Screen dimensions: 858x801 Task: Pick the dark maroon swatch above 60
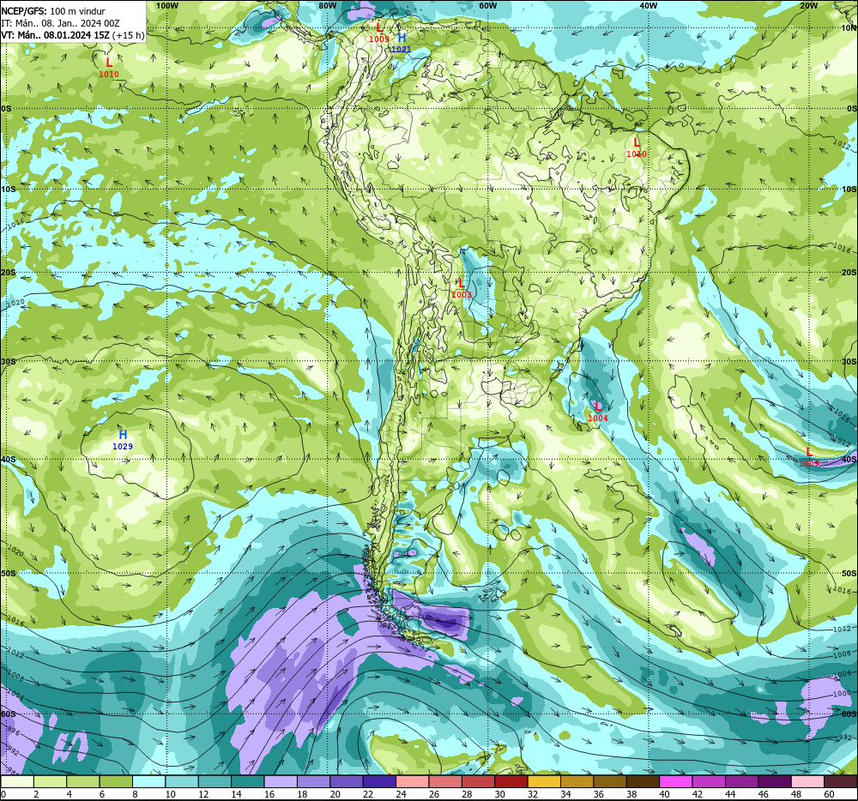coord(841,781)
